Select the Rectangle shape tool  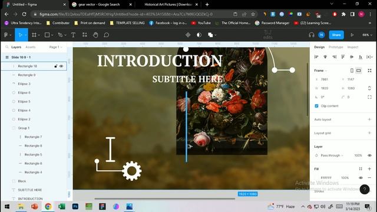(47, 35)
